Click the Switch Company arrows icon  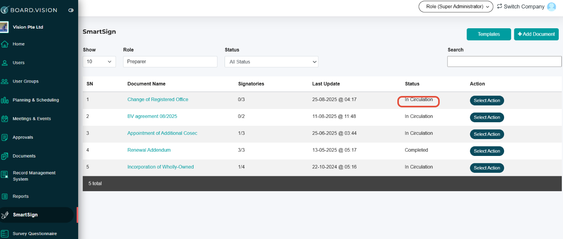coord(499,6)
